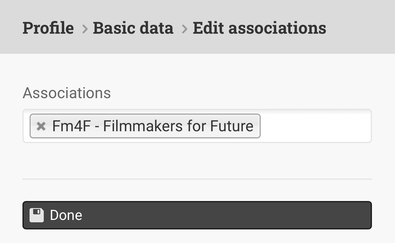This screenshot has width=395, height=243.
Task: Click the Associations field label
Action: point(67,93)
